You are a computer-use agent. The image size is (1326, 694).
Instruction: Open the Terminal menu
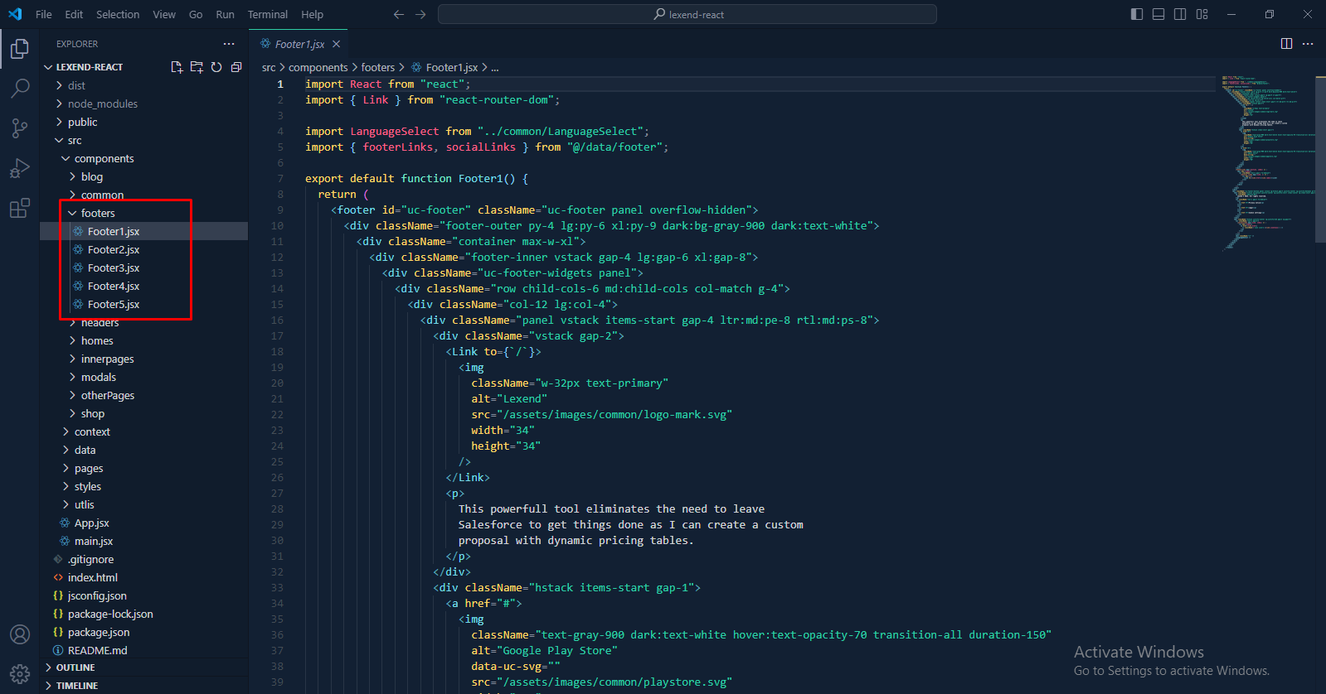click(267, 14)
